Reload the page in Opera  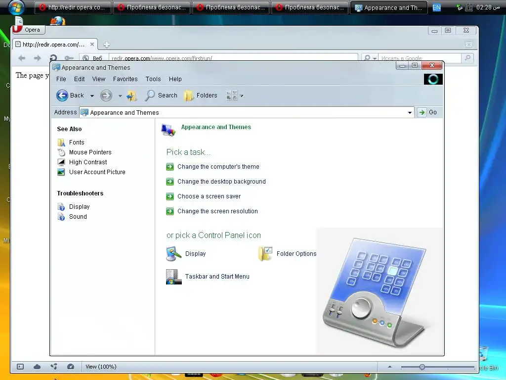[53, 58]
